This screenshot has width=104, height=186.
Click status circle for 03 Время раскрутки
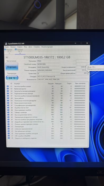(x=8, y=89)
